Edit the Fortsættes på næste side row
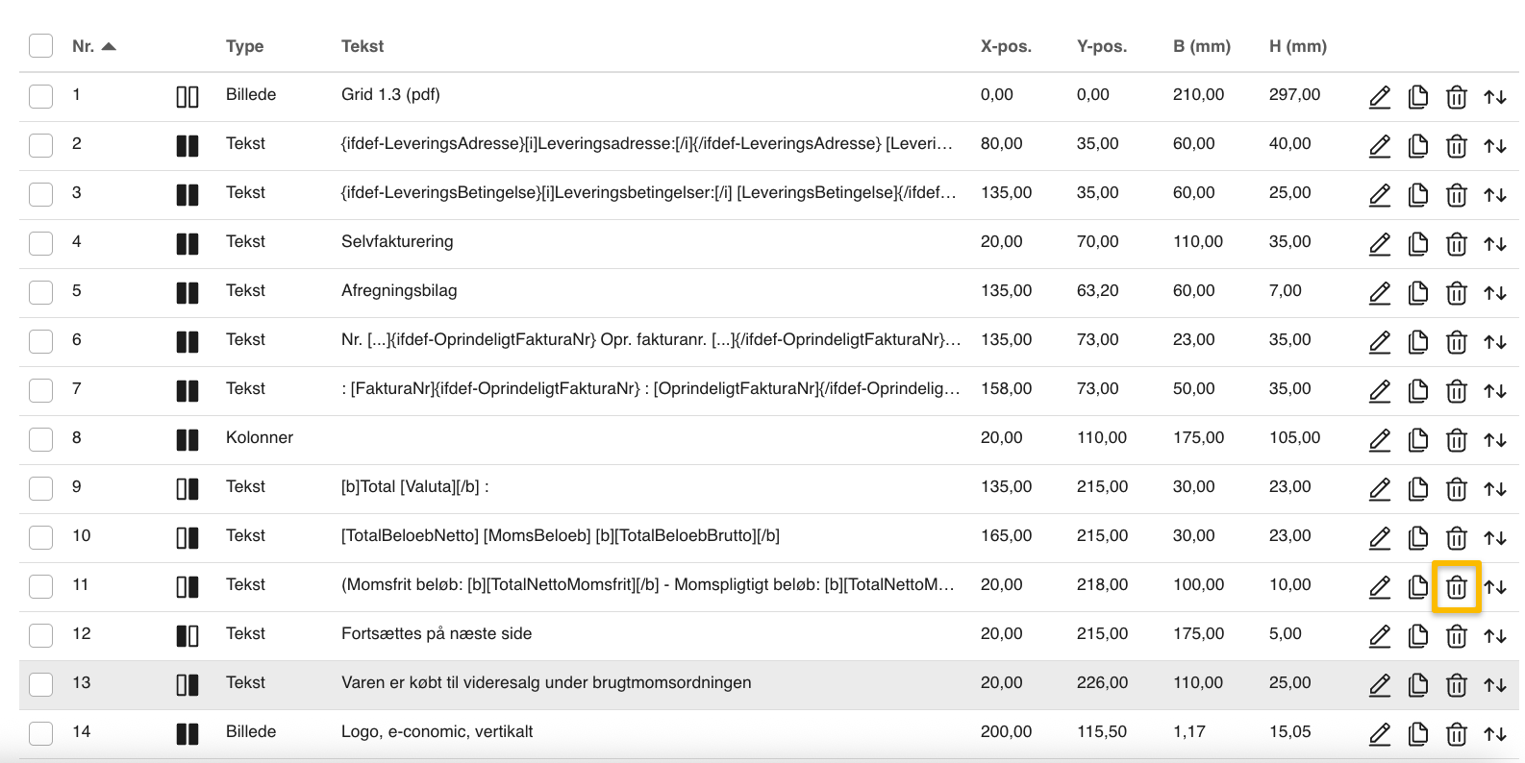This screenshot has width=1525, height=763. point(1379,636)
